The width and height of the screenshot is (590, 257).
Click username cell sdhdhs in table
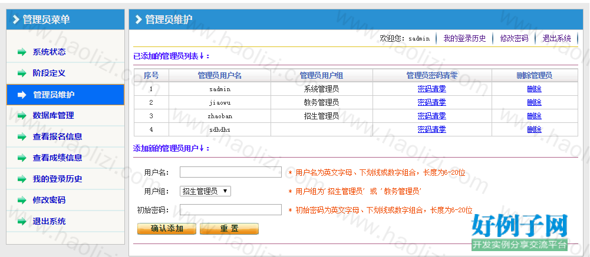click(x=220, y=129)
